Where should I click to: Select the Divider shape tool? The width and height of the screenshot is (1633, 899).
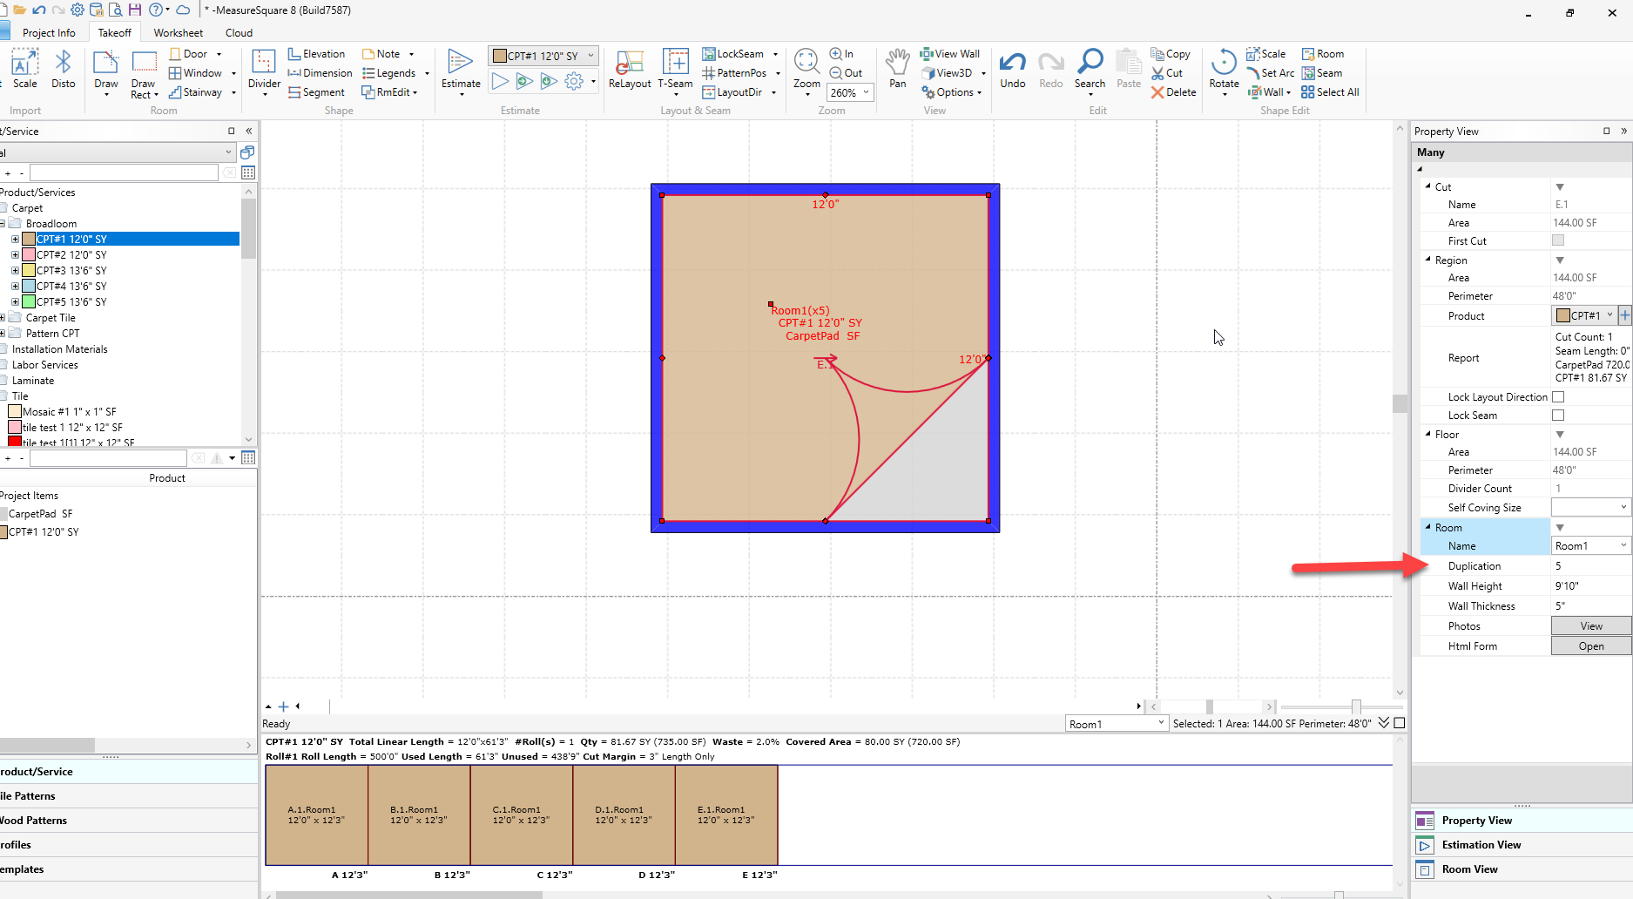pyautogui.click(x=264, y=69)
